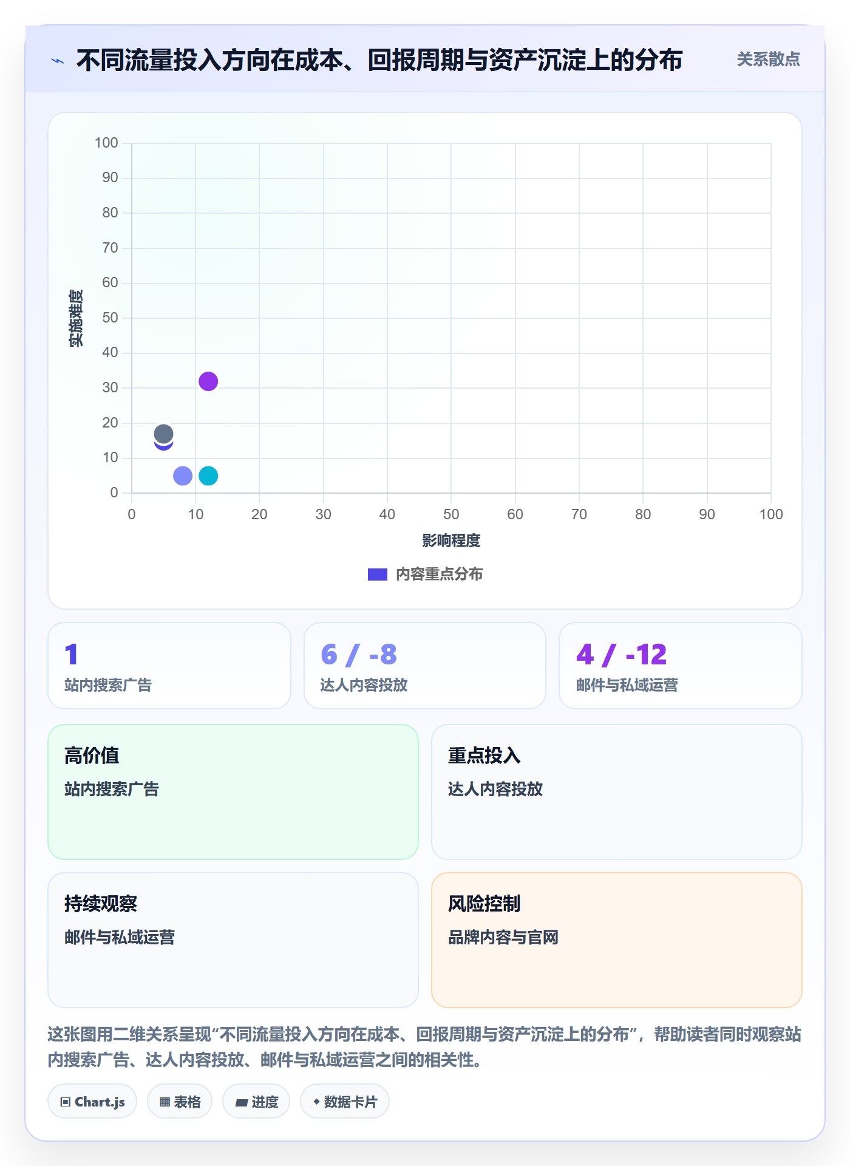850x1166 pixels.
Task: Click the blue 内容重点分布 legend color swatch
Action: pos(378,574)
